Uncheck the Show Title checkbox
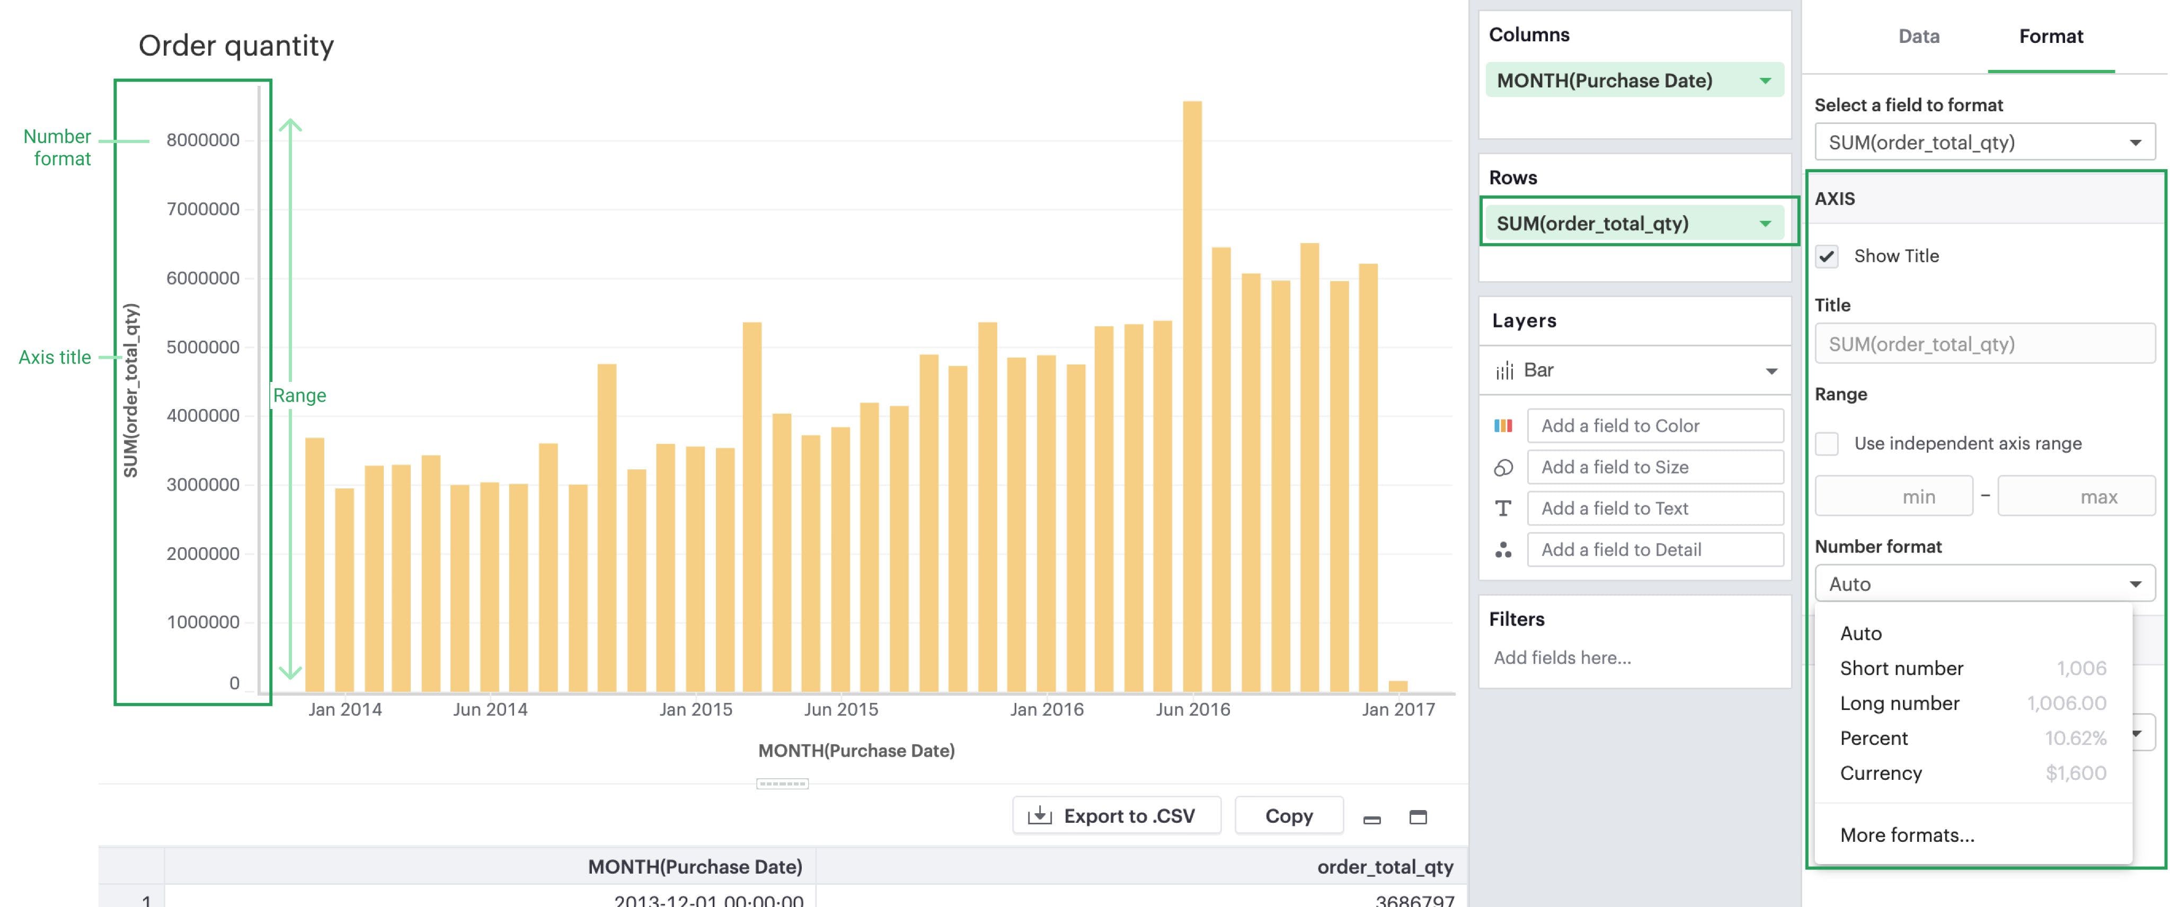Screen dimensions: 2170x907 [x=1826, y=257]
